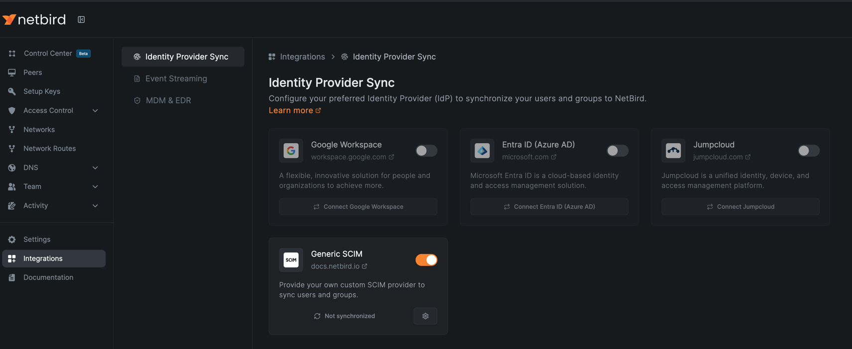The height and width of the screenshot is (349, 852).
Task: Click the Activity icon in sidebar
Action: coord(12,206)
